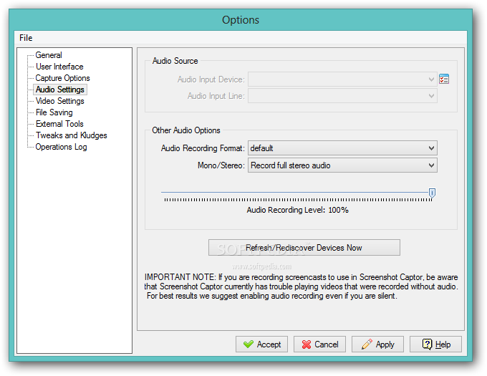This screenshot has width=487, height=376.
Task: Click the IMPORTANT NOTE text paragraph
Action: (301, 286)
